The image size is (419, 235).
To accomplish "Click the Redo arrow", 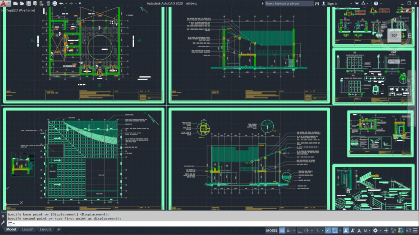I will click(71, 3).
